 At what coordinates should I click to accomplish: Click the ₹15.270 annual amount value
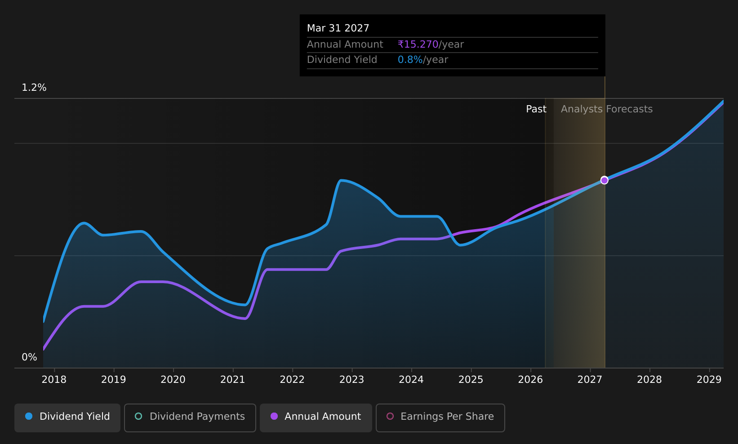(x=418, y=44)
